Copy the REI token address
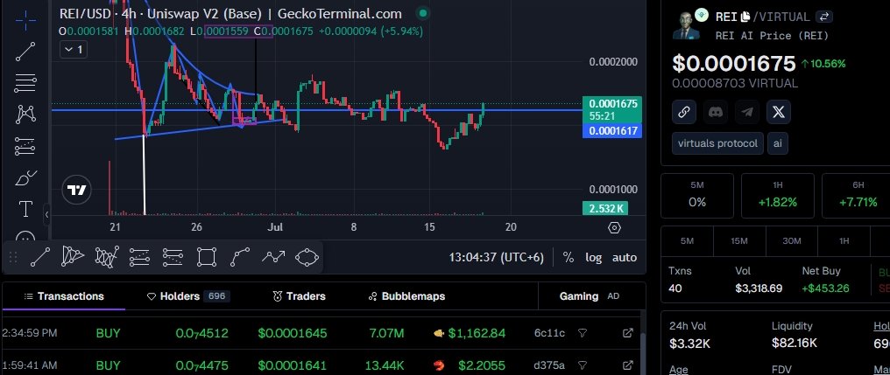 click(x=745, y=17)
